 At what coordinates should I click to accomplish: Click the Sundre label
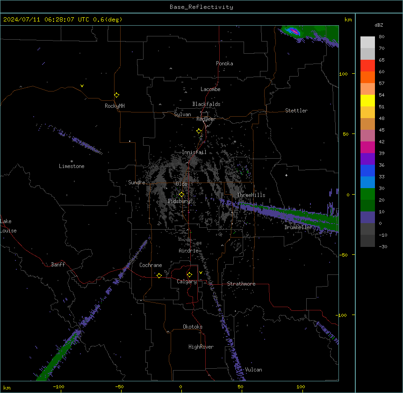click(137, 182)
